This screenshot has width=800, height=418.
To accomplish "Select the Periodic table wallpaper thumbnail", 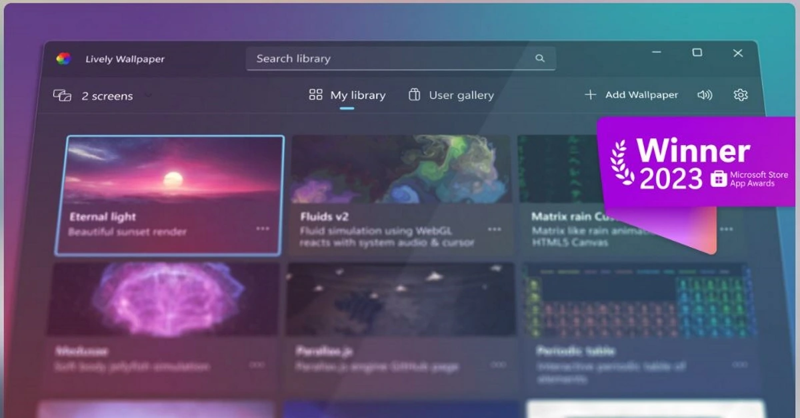I will coord(639,299).
